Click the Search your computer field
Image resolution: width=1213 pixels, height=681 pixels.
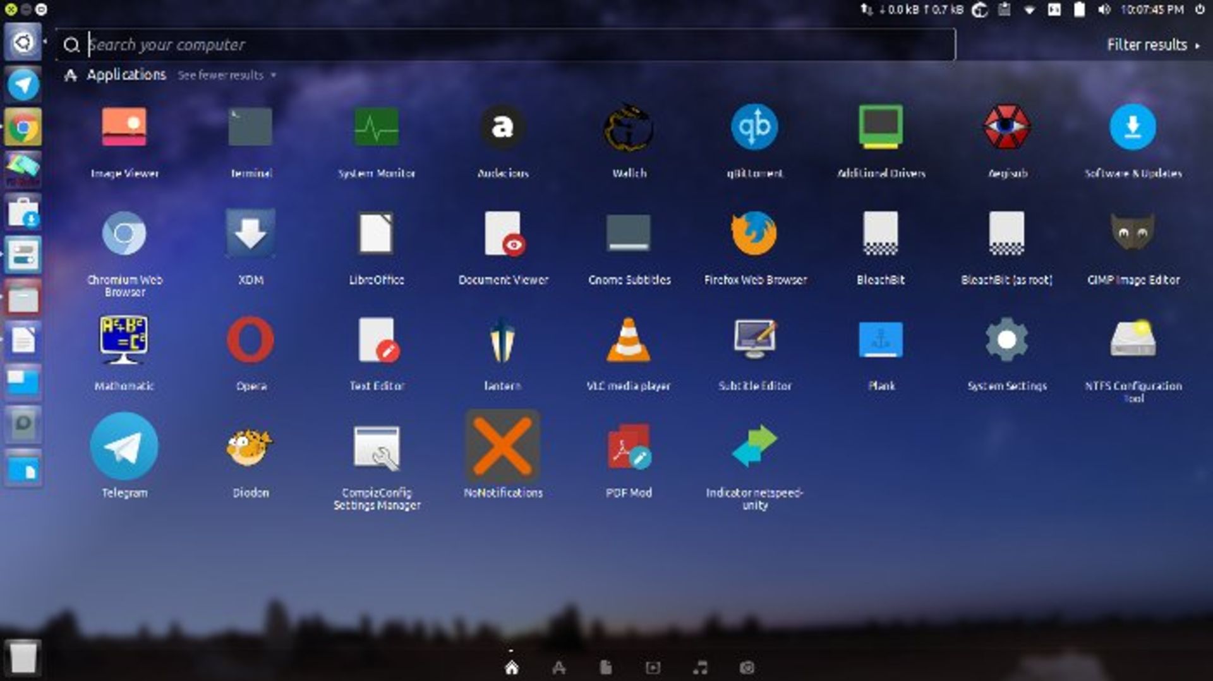[505, 45]
